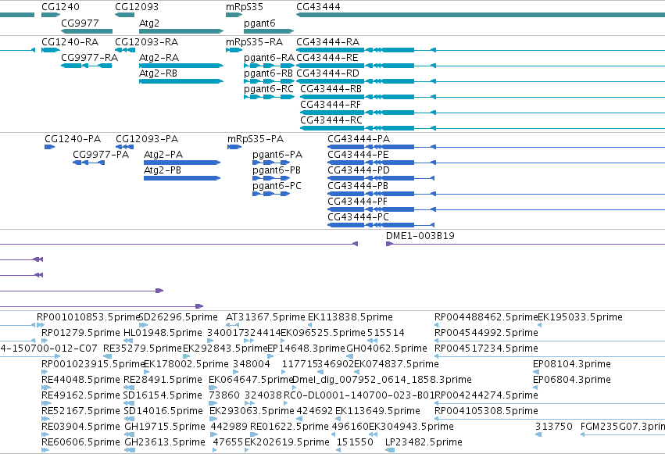Select EST SD26296.5prime

tap(143, 325)
